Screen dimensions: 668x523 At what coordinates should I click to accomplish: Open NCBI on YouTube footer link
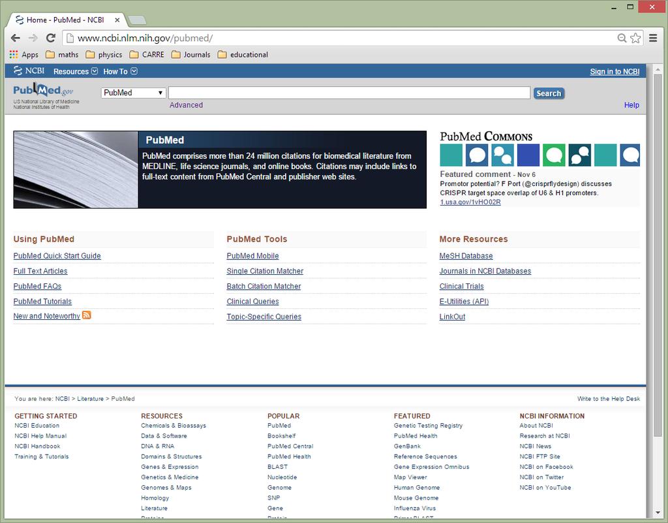(545, 487)
